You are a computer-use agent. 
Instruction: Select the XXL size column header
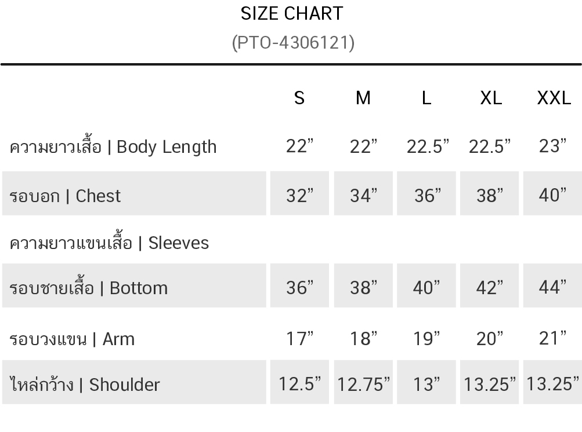[x=554, y=98]
